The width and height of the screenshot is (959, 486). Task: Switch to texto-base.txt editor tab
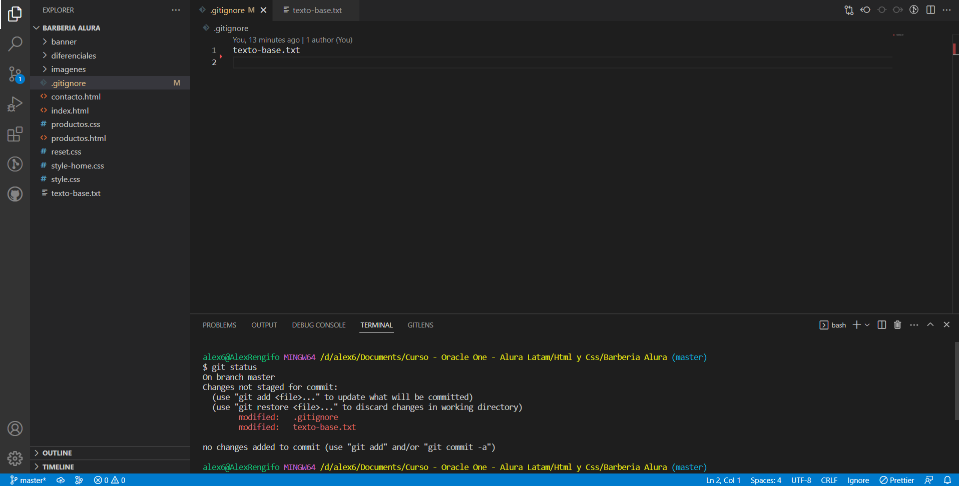(x=316, y=10)
